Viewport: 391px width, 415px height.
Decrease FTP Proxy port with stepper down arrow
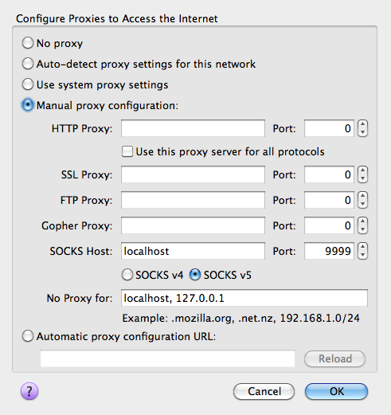(x=362, y=204)
